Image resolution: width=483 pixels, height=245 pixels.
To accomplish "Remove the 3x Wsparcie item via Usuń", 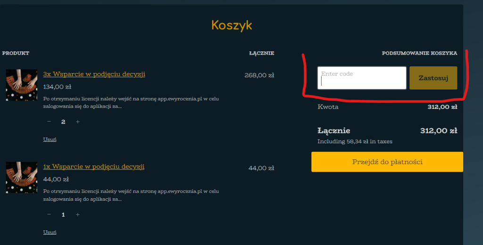I will pyautogui.click(x=50, y=139).
